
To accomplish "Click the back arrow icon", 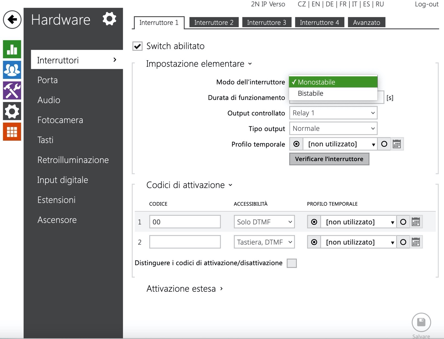I will click(x=12, y=20).
